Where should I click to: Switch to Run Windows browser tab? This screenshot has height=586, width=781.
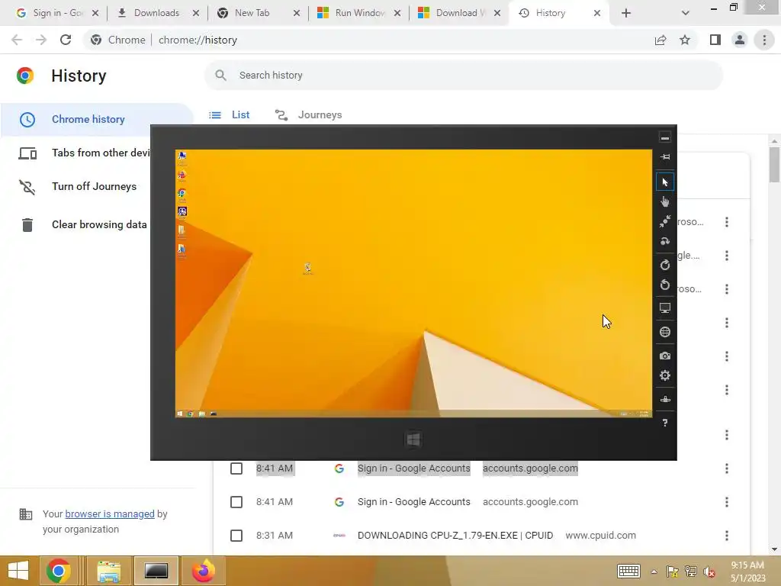(x=360, y=13)
